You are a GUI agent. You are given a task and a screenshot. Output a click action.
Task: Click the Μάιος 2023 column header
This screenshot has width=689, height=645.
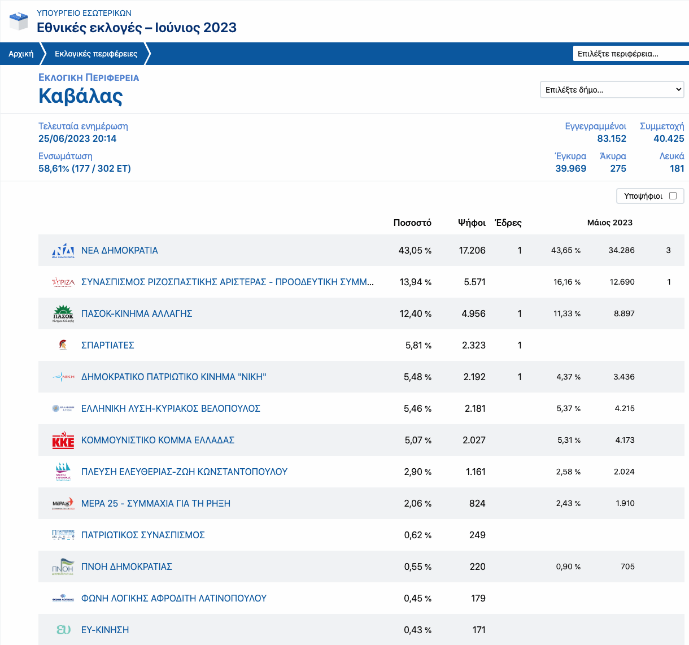click(610, 223)
